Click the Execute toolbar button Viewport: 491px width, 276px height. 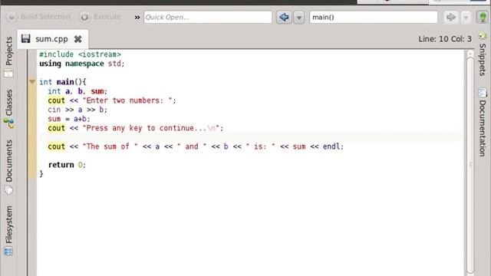click(101, 17)
